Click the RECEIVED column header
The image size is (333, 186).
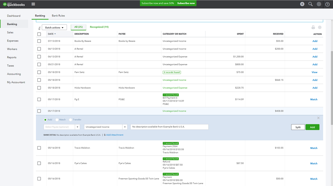click(278, 34)
